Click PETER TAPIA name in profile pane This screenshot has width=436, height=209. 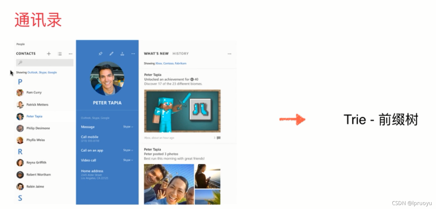107,103
